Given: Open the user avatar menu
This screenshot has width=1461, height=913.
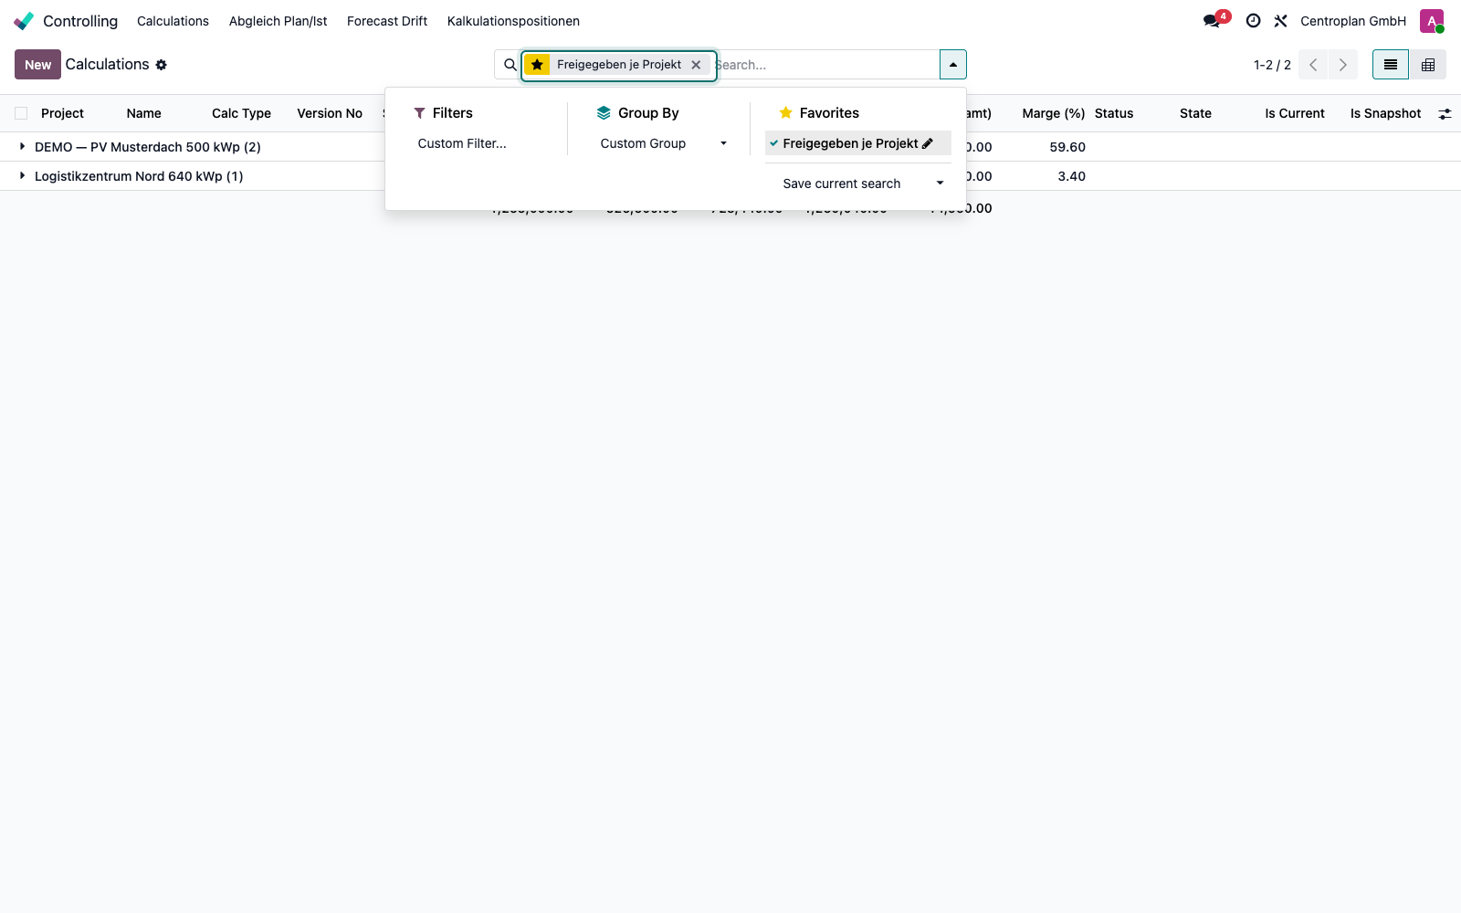Looking at the screenshot, I should tap(1432, 21).
